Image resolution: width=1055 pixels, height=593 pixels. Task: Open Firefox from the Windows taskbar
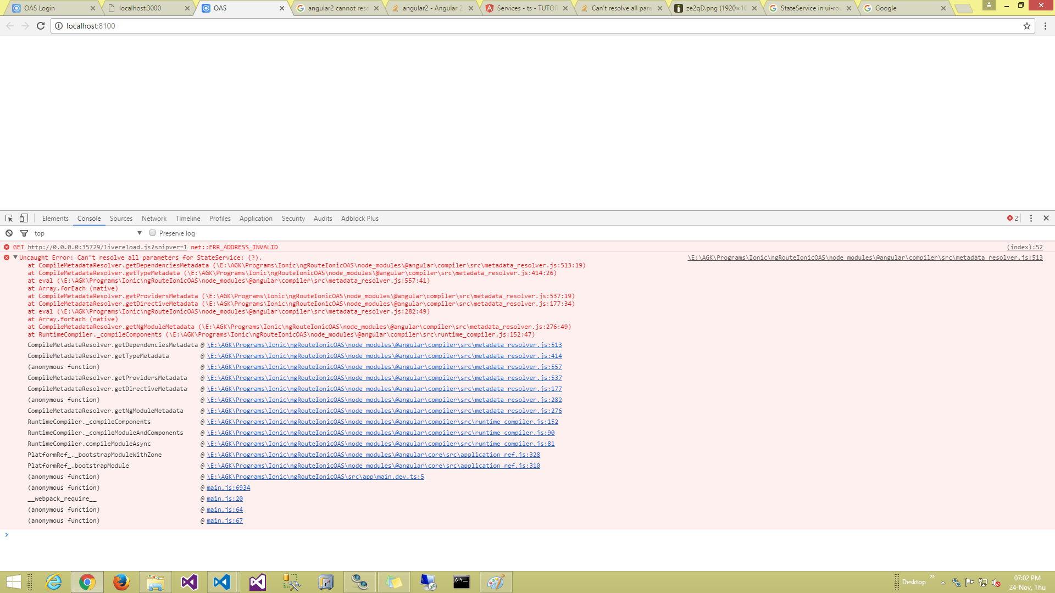(x=121, y=582)
